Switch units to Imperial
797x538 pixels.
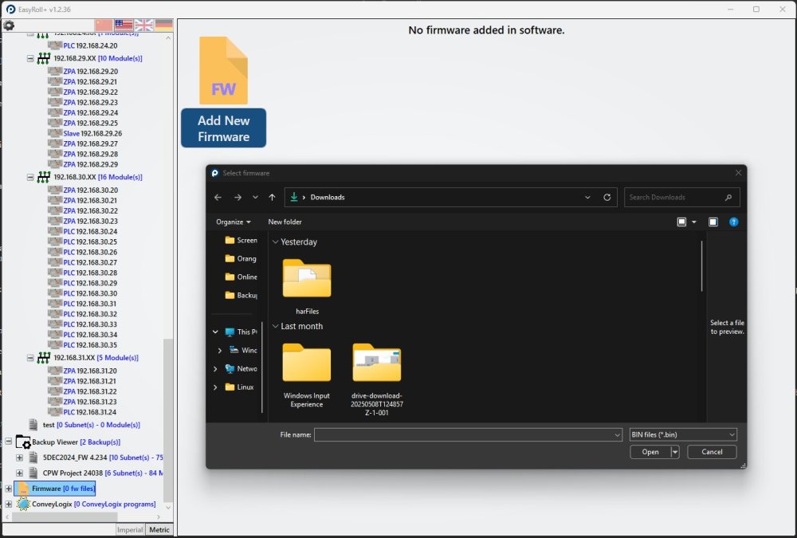tap(129, 529)
